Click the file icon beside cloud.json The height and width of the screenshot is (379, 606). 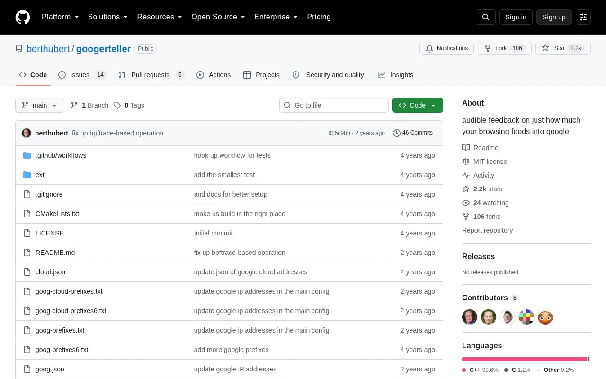27,272
